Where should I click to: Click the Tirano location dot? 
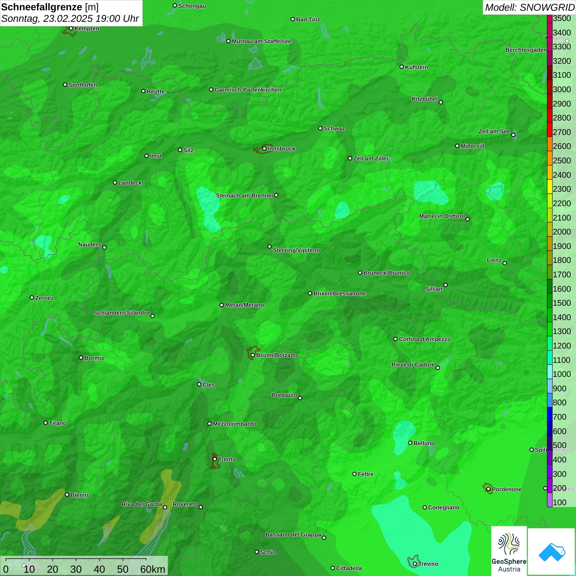(x=46, y=423)
